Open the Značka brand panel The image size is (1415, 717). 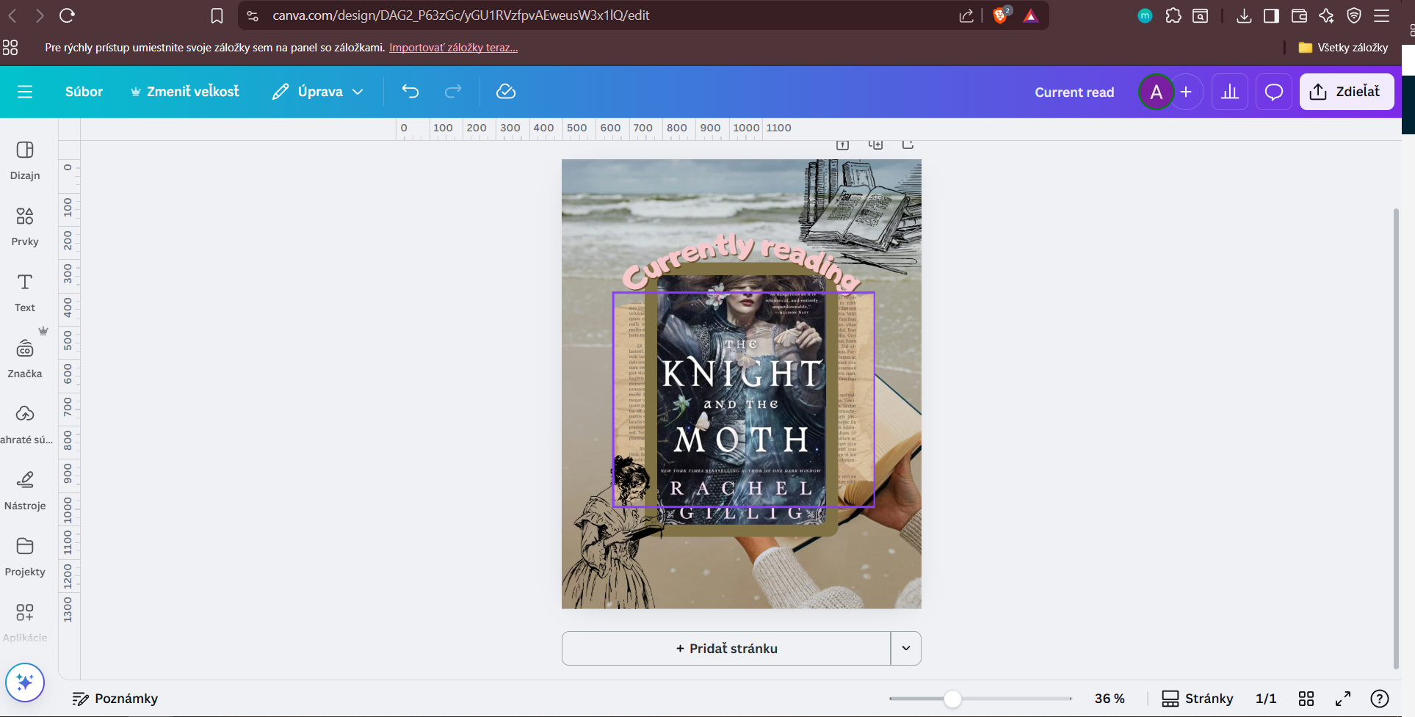tap(25, 359)
